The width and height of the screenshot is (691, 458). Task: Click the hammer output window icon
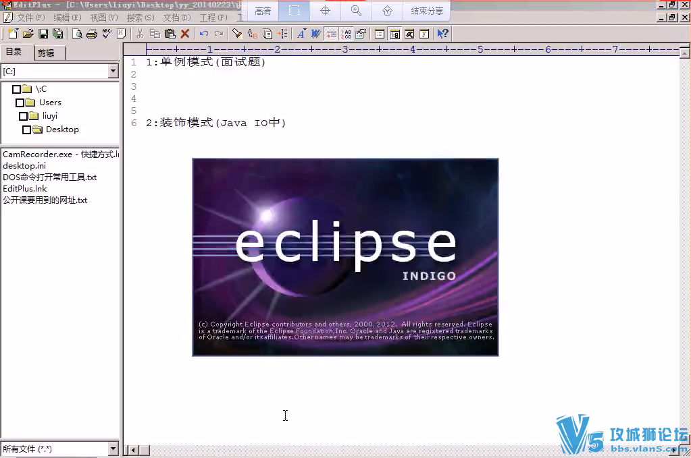(409, 34)
